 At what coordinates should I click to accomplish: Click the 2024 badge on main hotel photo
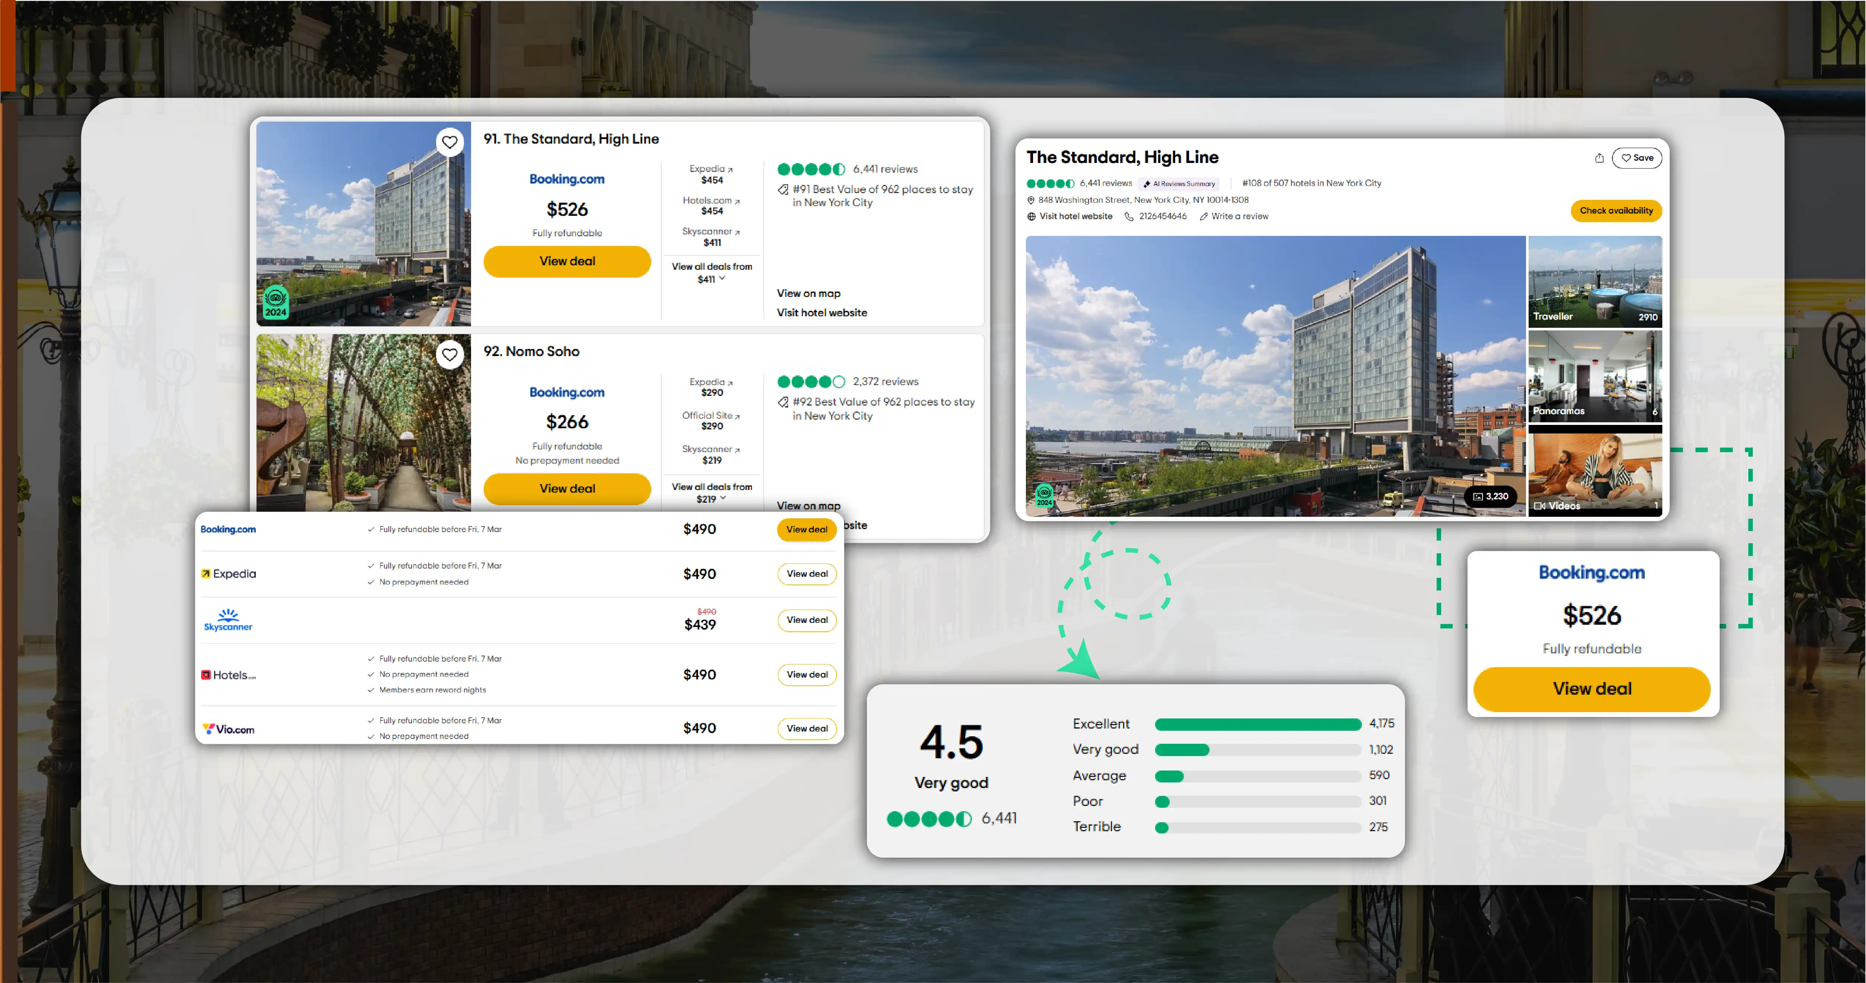click(1044, 496)
